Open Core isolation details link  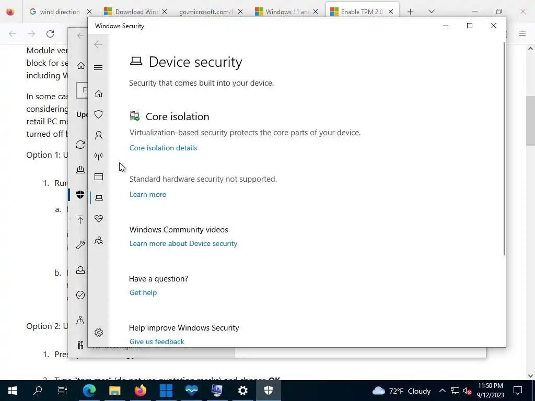(x=163, y=148)
